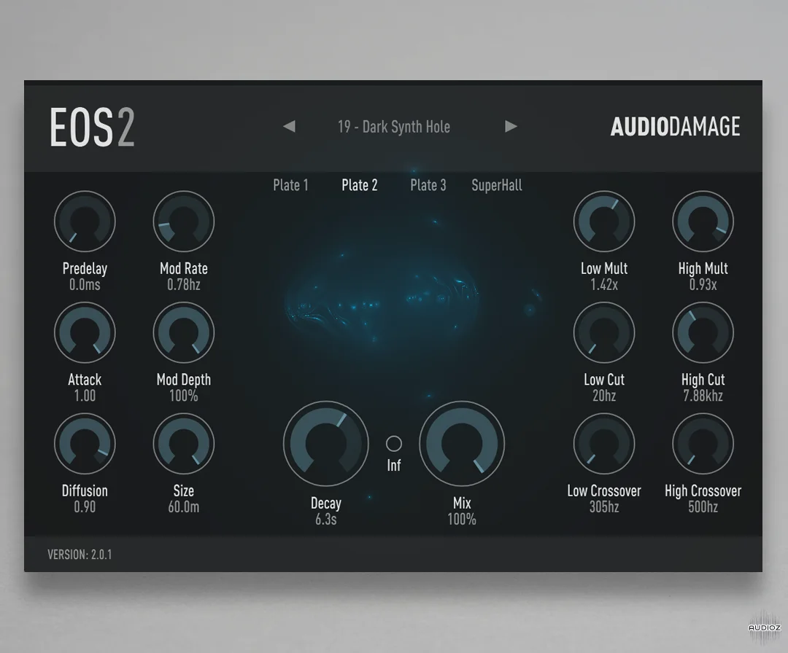788x653 pixels.
Task: Click the Attack value 1.00
Action: pyautogui.click(x=85, y=396)
